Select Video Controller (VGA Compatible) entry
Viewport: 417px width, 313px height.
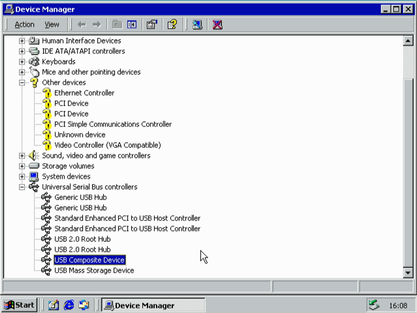(x=108, y=145)
